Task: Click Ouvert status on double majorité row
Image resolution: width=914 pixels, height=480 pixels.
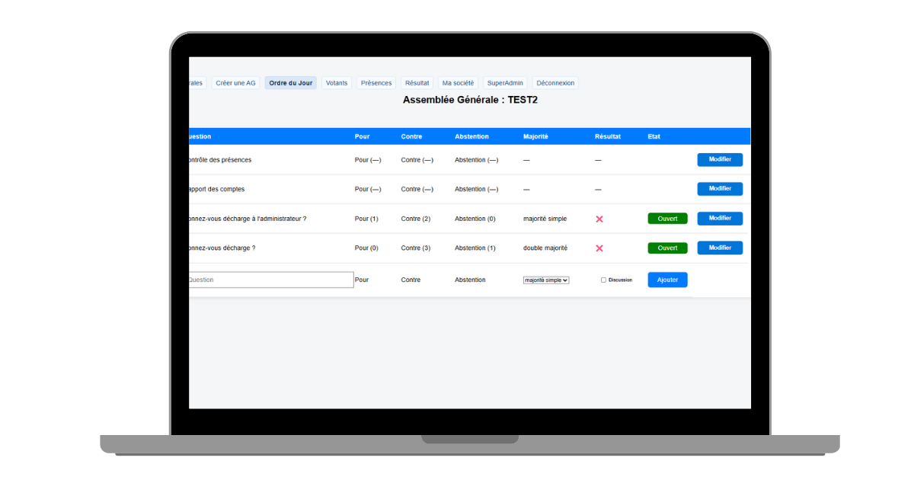Action: (x=667, y=248)
